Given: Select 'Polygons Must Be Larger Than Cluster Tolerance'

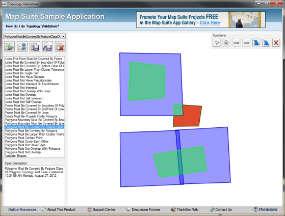Looking at the screenshot, I should (35, 134).
